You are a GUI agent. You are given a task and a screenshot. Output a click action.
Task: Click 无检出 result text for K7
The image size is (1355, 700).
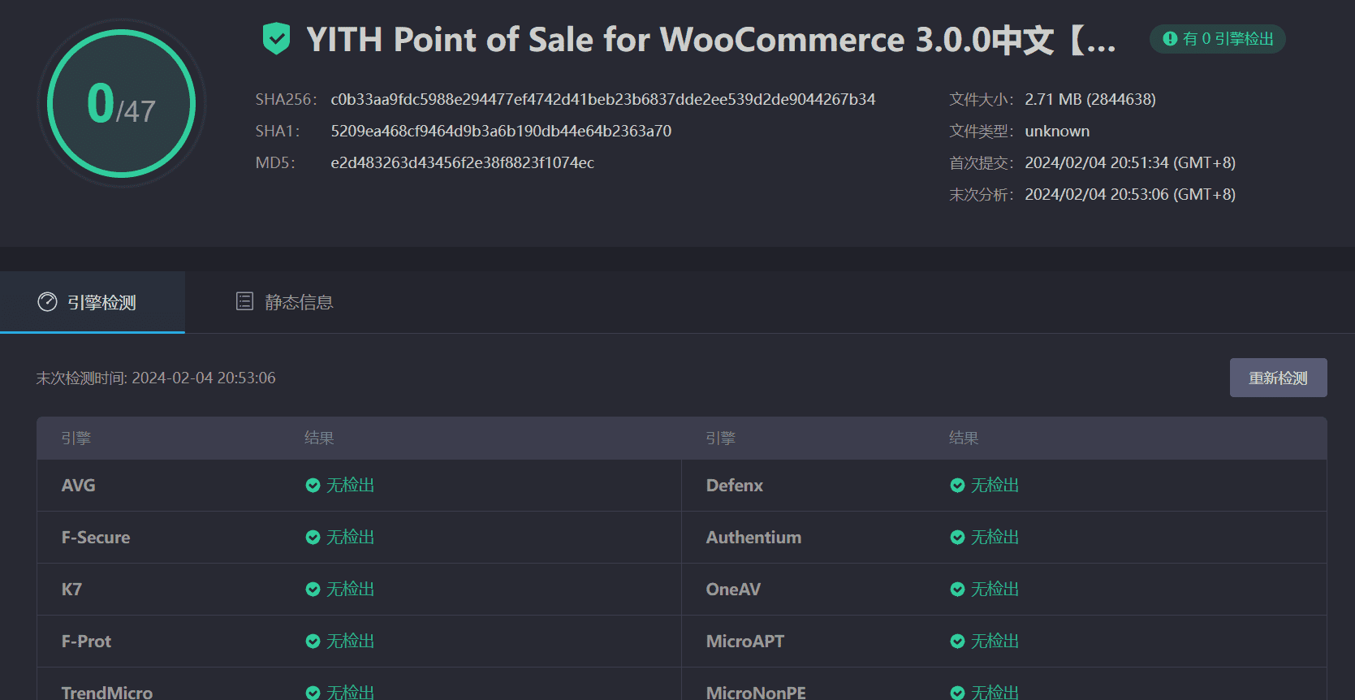click(350, 590)
